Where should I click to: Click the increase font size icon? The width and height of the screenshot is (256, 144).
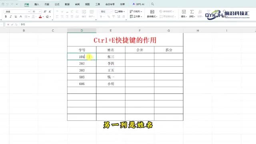(45, 12)
